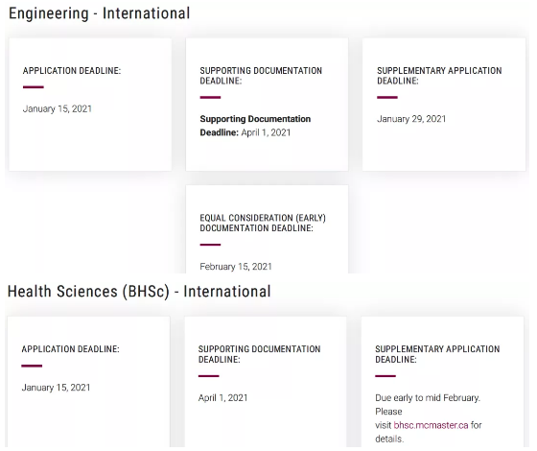Click Engineering January 15, 2021 date
The width and height of the screenshot is (537, 451).
pos(58,109)
